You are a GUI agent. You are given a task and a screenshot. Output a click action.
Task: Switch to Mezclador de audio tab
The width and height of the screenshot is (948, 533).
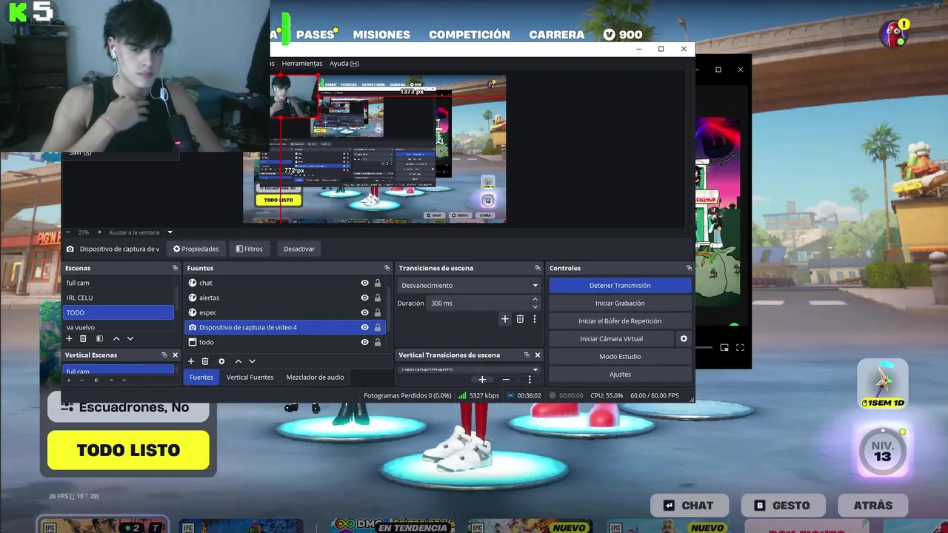[316, 377]
